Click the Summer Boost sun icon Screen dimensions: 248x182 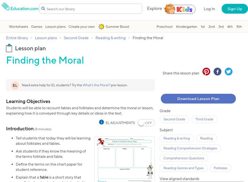pos(101,27)
